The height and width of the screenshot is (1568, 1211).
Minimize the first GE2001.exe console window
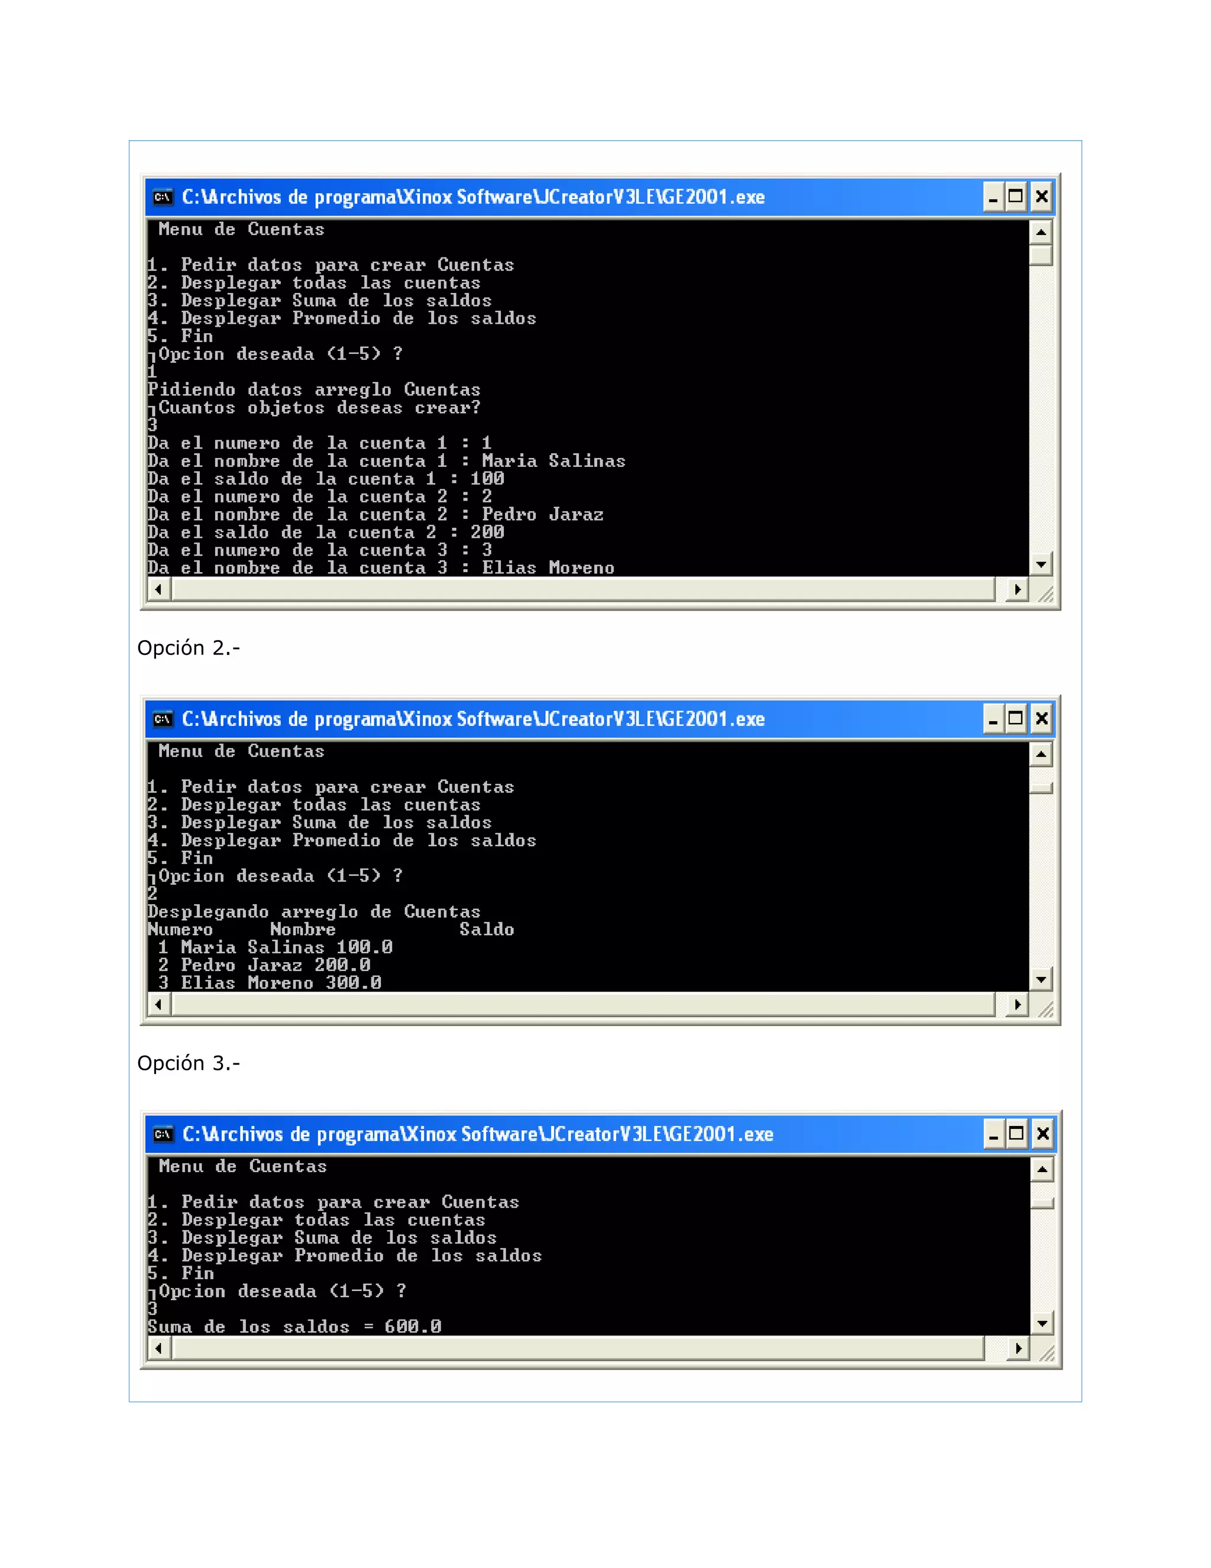pyautogui.click(x=993, y=196)
